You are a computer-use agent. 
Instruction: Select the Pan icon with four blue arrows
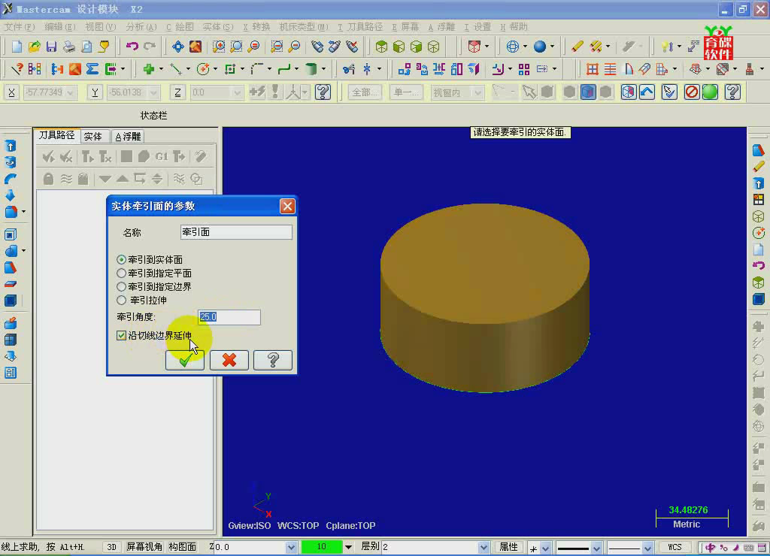(177, 47)
